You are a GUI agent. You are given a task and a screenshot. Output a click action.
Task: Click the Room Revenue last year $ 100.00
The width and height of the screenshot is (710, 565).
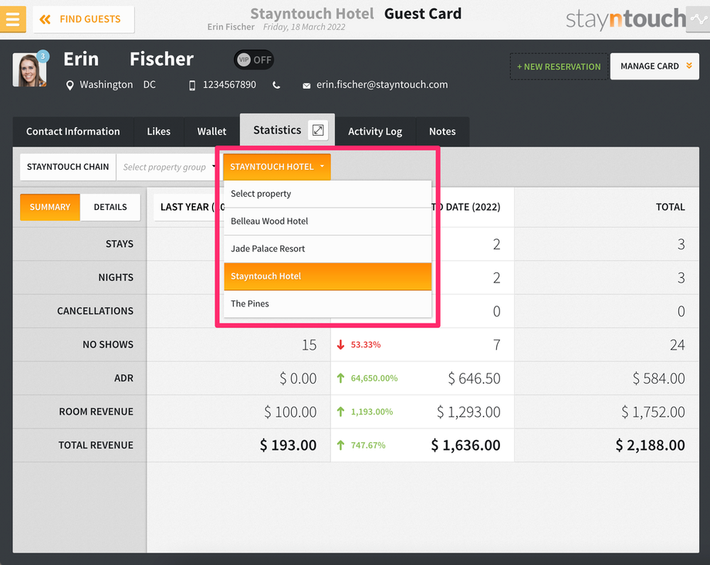(x=290, y=412)
